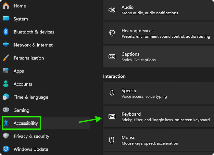Screen dimensions: 214x155
Task: Click the Home house icon
Action: (6, 6)
